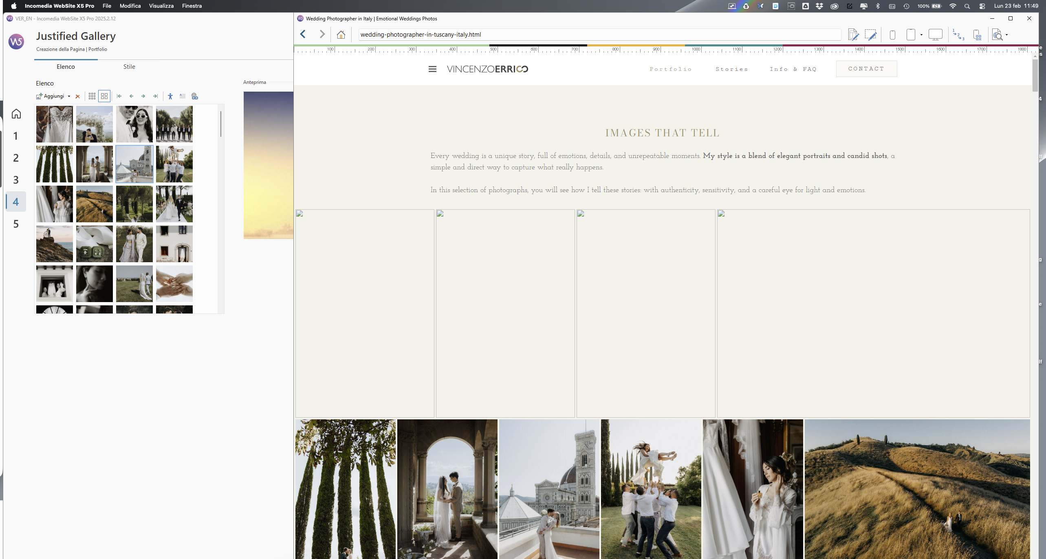Screen dimensions: 1046x559
Task: Expand the browser preview search dropdown
Action: pos(1006,35)
